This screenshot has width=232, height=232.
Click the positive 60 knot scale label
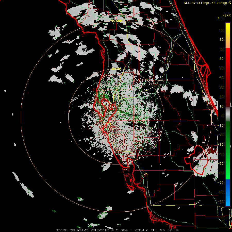[x=221, y=59]
